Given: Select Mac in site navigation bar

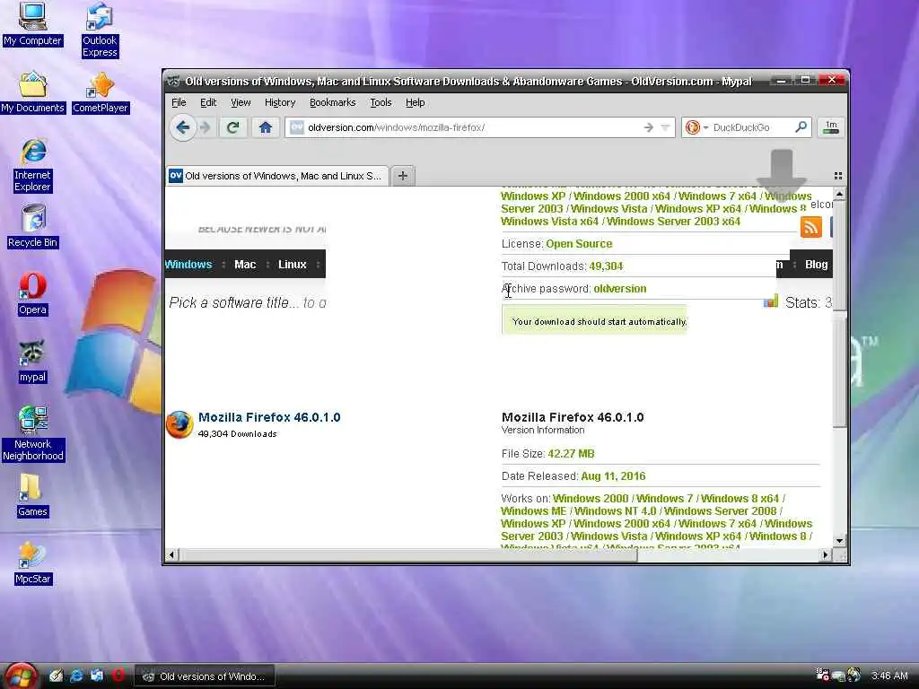Looking at the screenshot, I should [x=245, y=265].
